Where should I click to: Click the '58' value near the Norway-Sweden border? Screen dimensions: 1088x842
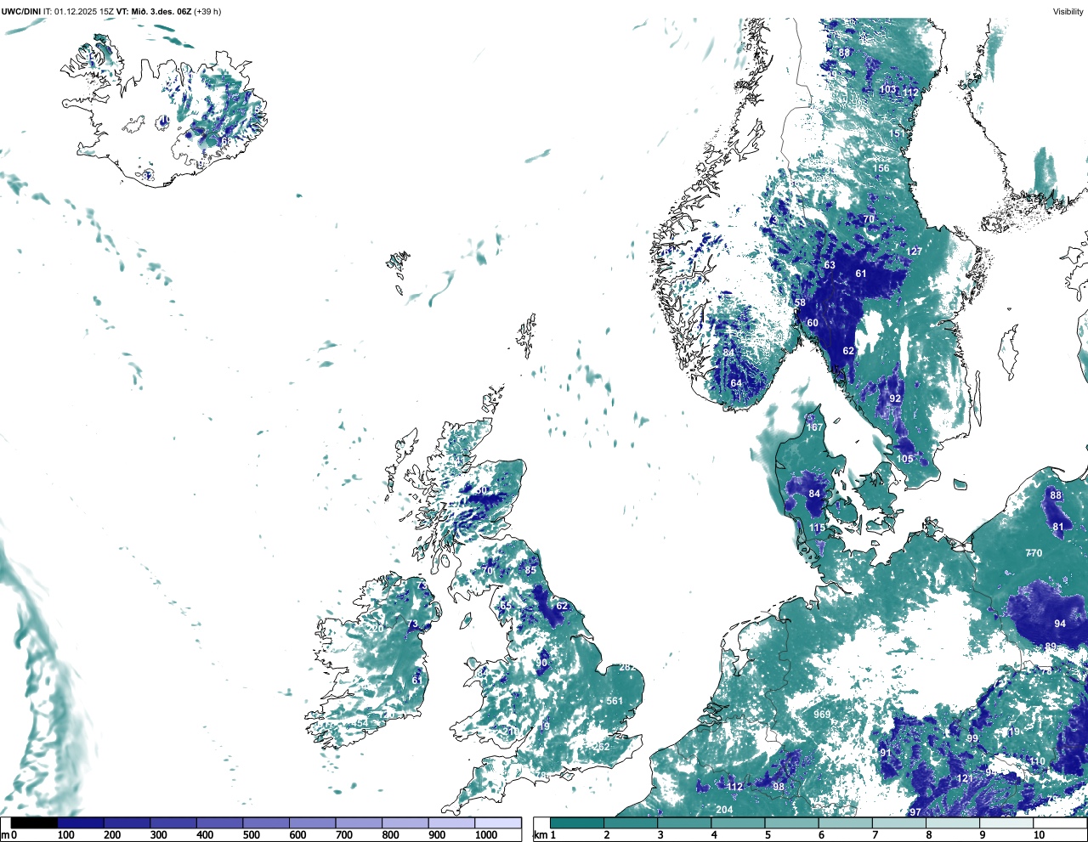coord(800,303)
